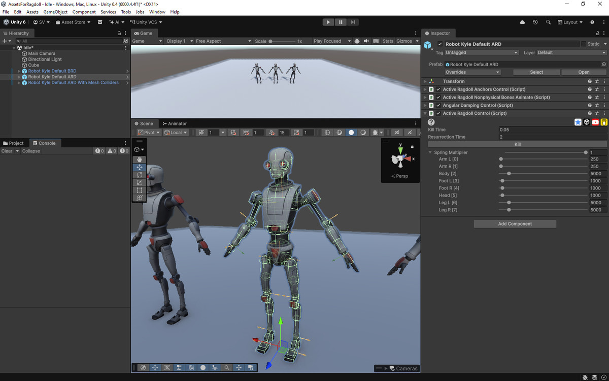Image resolution: width=609 pixels, height=381 pixels.
Task: Switch to the Project tab
Action: click(14, 143)
